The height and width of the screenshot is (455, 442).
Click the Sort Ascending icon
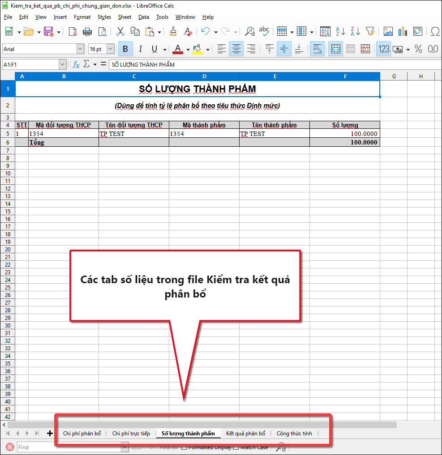tap(340, 31)
